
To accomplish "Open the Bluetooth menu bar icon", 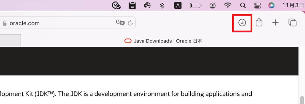I will click(x=162, y=5).
